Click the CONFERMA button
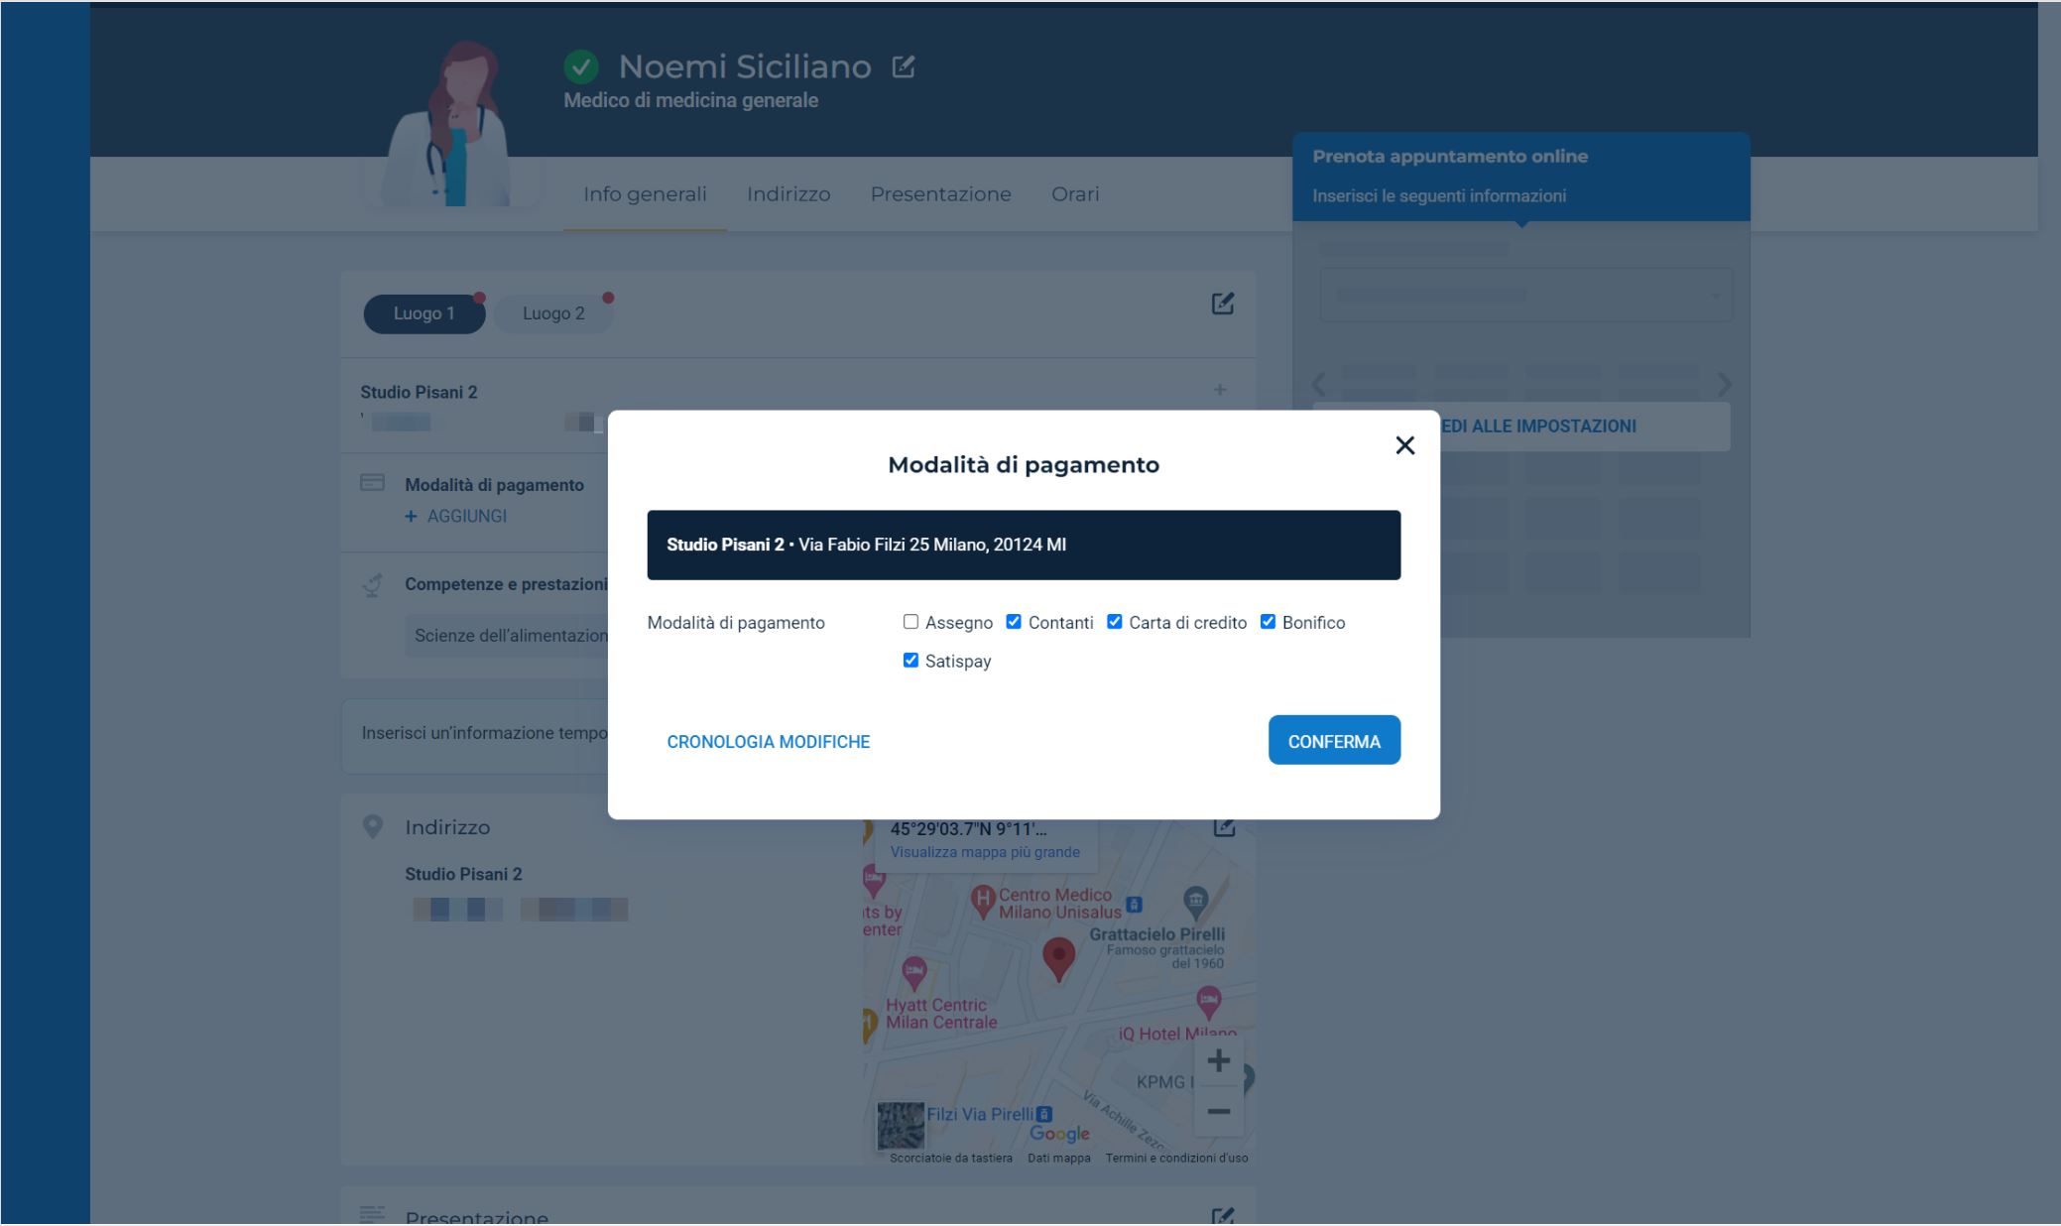The image size is (2061, 1226). click(1334, 741)
